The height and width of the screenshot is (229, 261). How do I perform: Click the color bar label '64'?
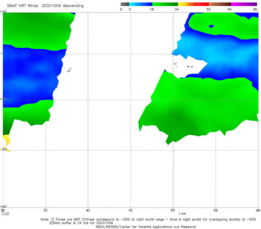(x=230, y=9)
